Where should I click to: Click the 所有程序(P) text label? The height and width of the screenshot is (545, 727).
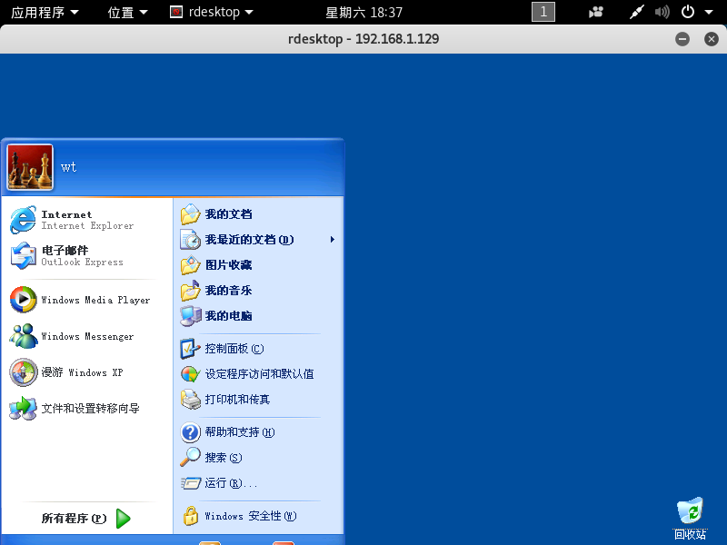75,518
